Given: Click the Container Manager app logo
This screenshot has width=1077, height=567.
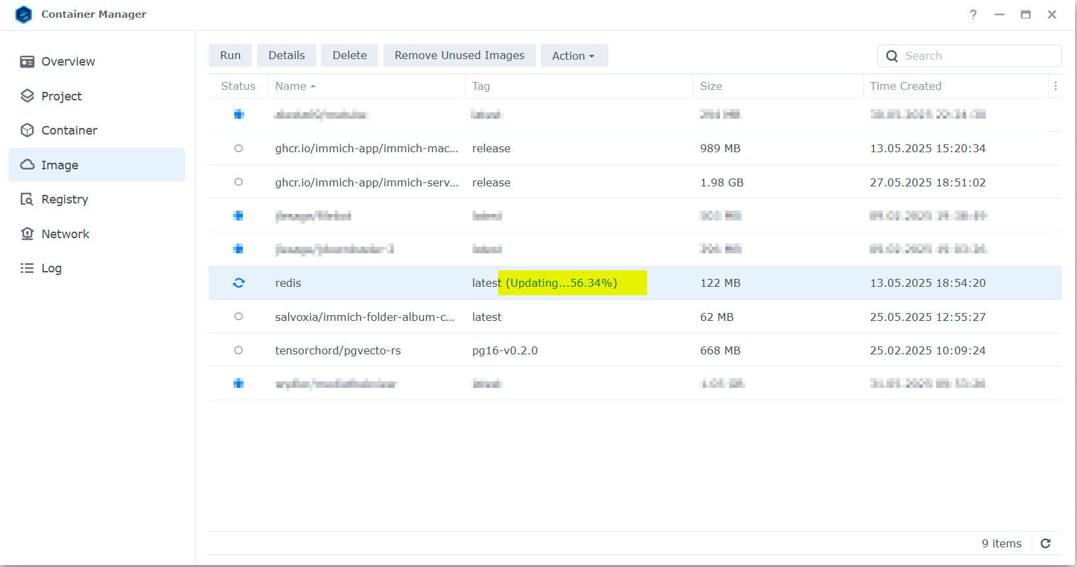Looking at the screenshot, I should coord(24,14).
